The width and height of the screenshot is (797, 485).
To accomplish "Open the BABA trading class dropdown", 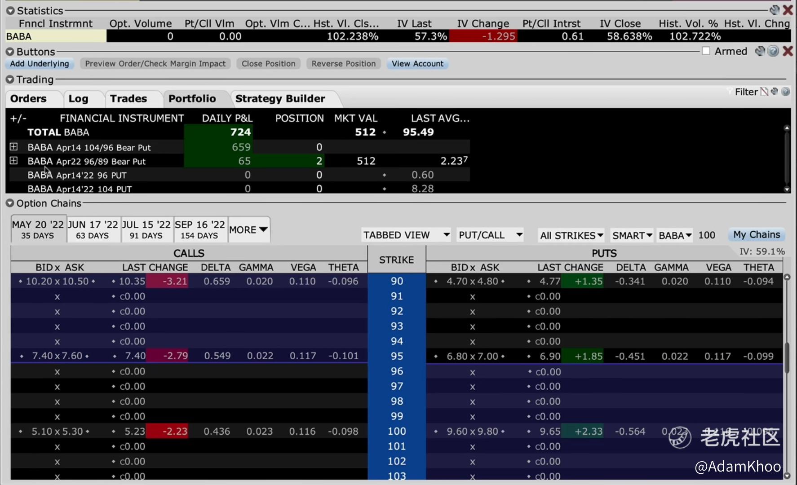I will (675, 235).
